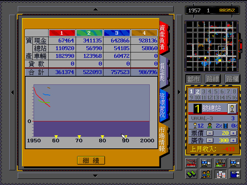247x185 pixels.
Task: Select route number 16 in grid
Action: point(234,98)
